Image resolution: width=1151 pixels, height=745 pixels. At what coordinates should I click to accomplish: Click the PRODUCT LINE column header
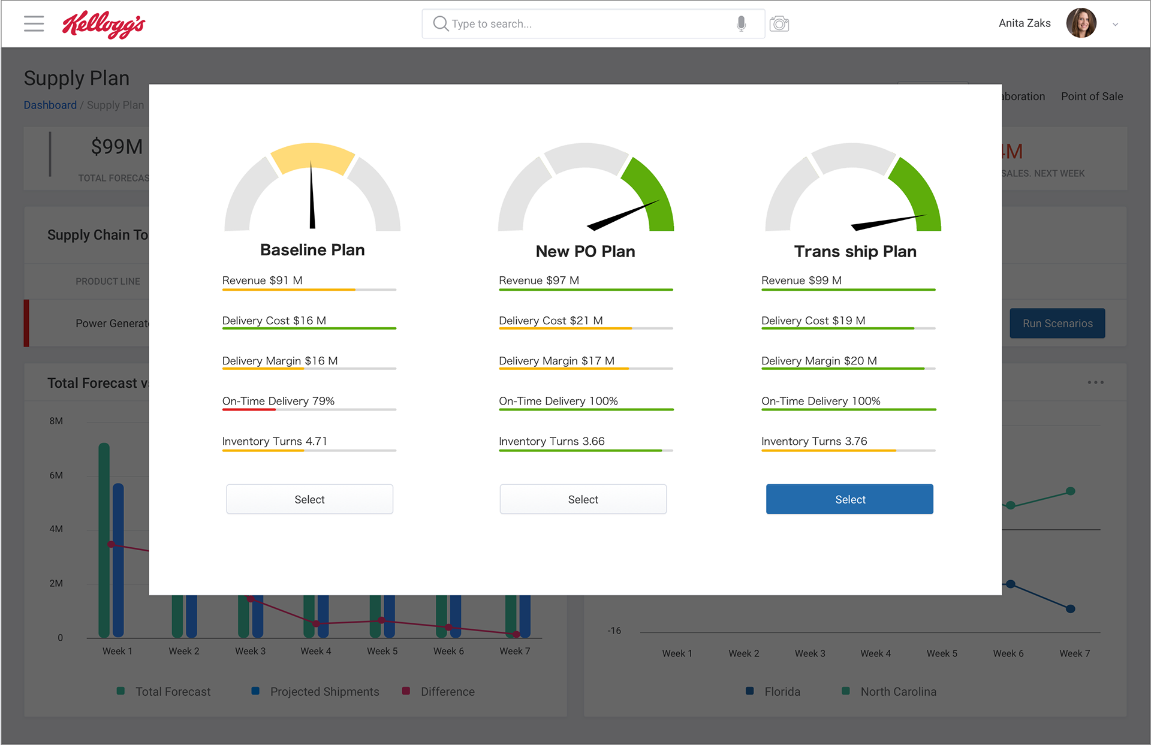click(107, 281)
